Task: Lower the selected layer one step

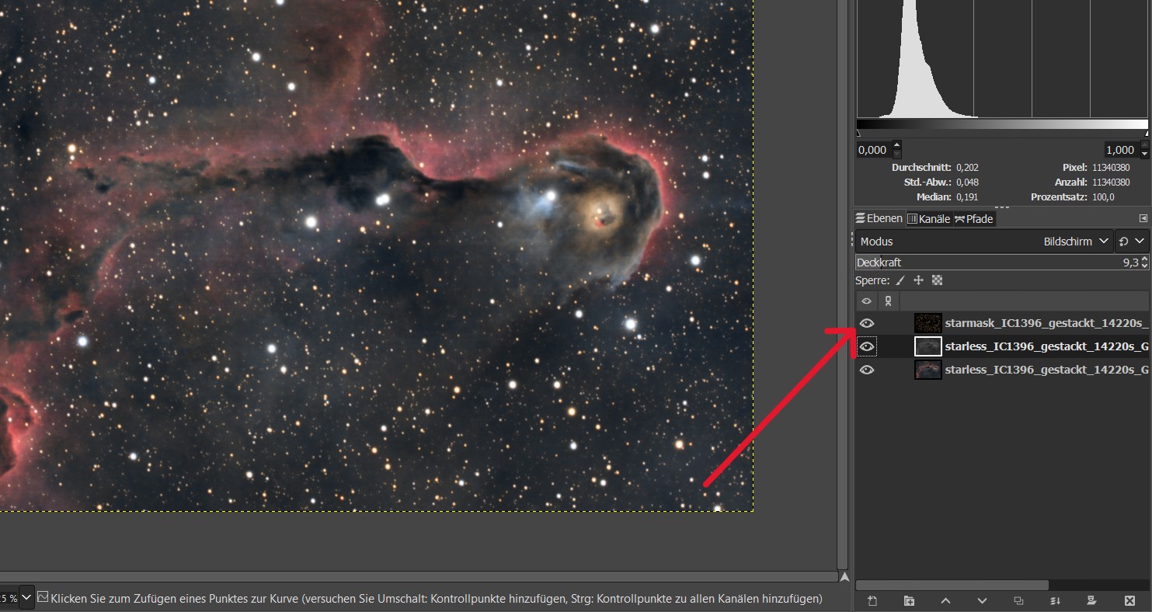Action: tap(982, 600)
